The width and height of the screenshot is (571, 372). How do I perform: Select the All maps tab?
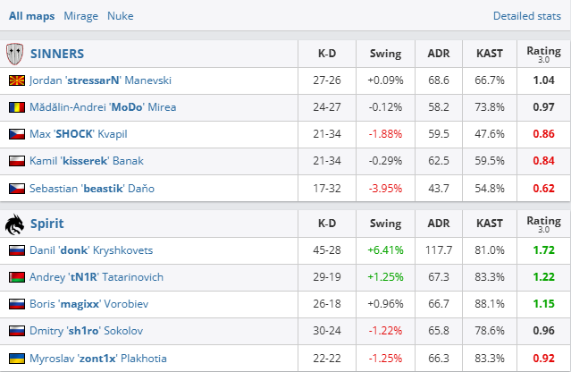[31, 16]
